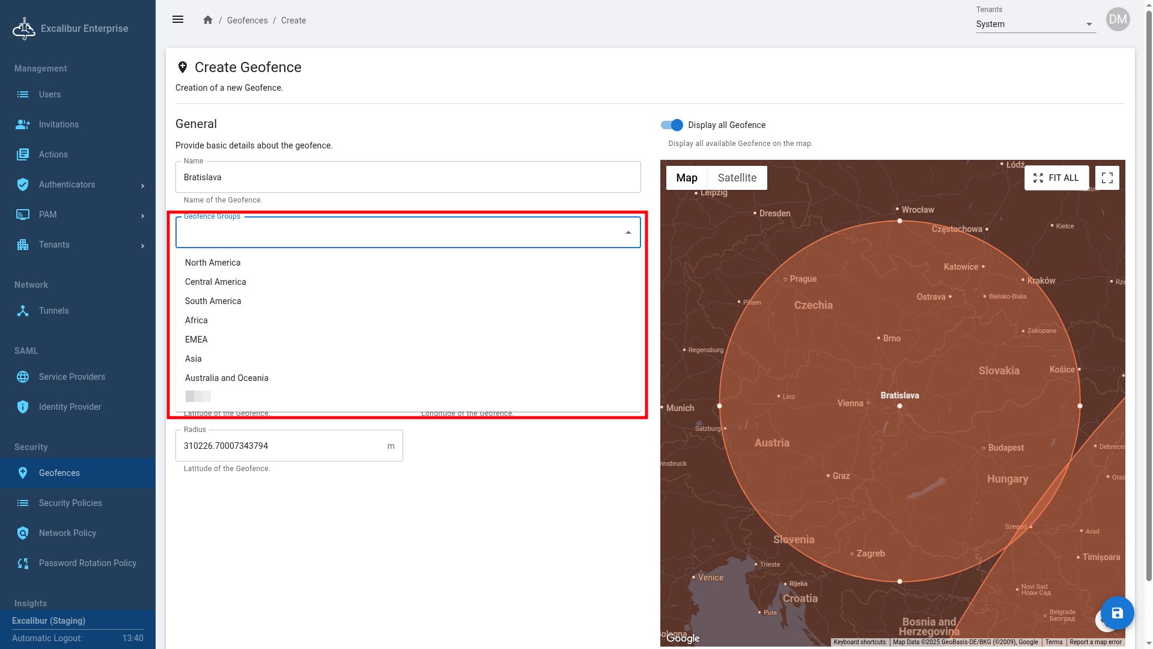Select EMEA from the group list
Viewport: 1153px width, 649px height.
(196, 340)
